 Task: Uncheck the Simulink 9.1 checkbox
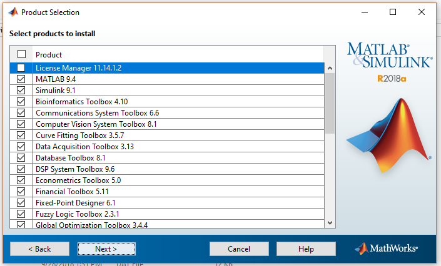21,90
